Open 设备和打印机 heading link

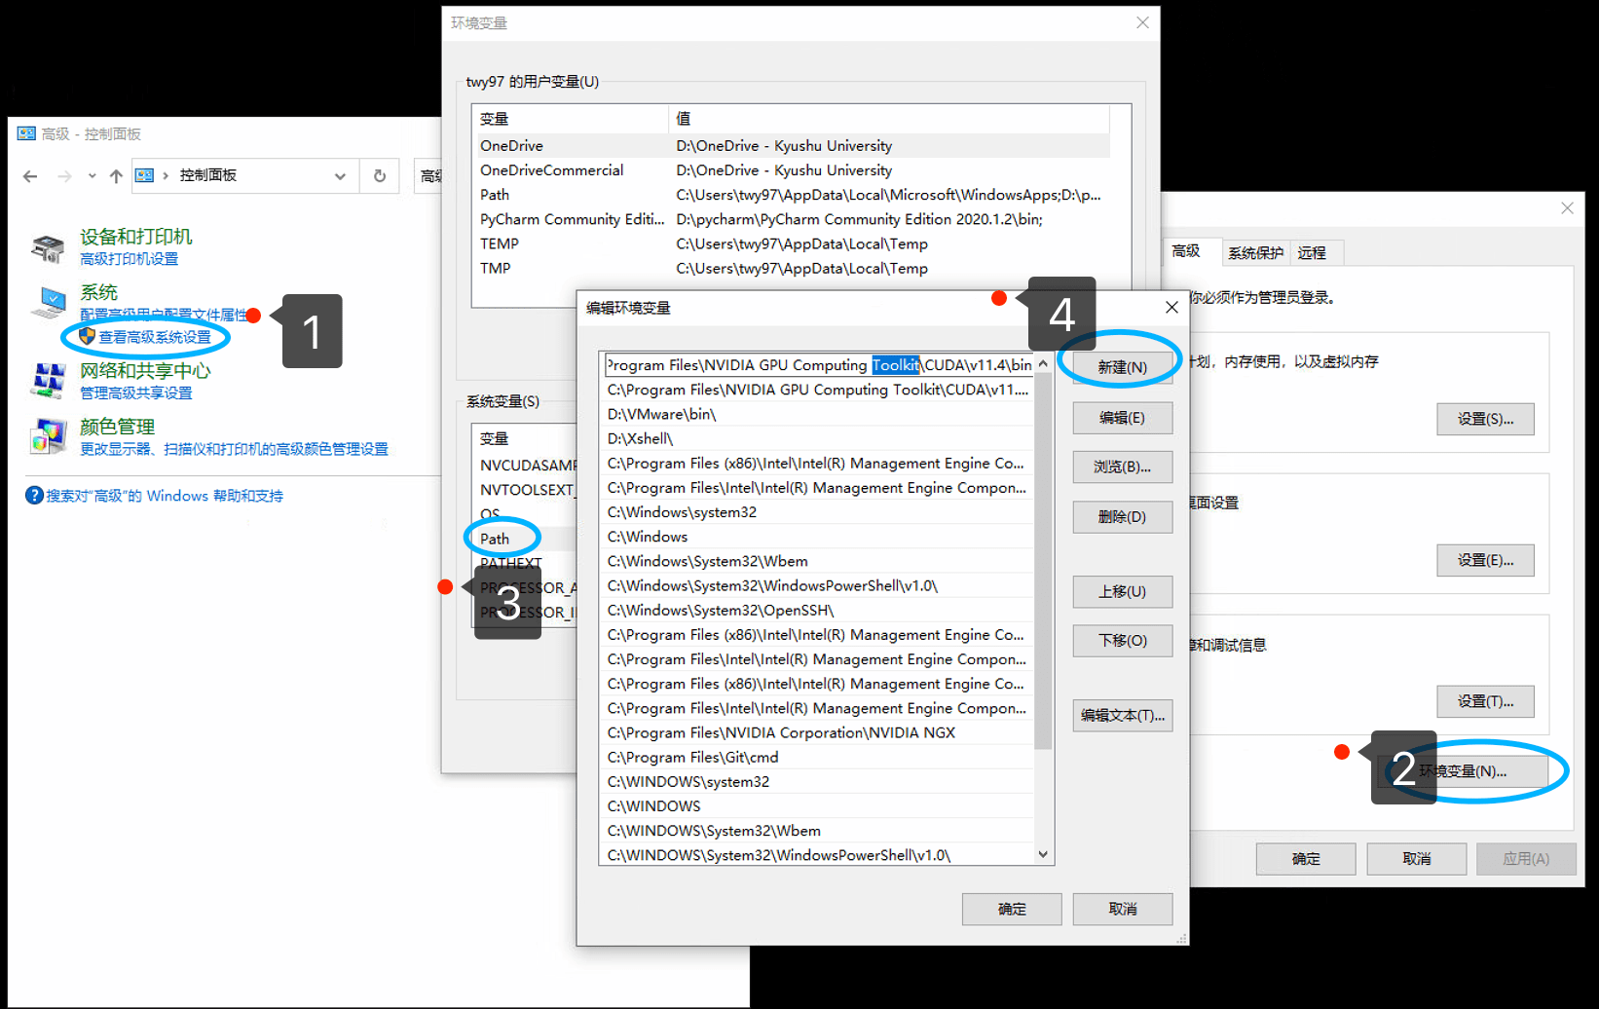136,237
